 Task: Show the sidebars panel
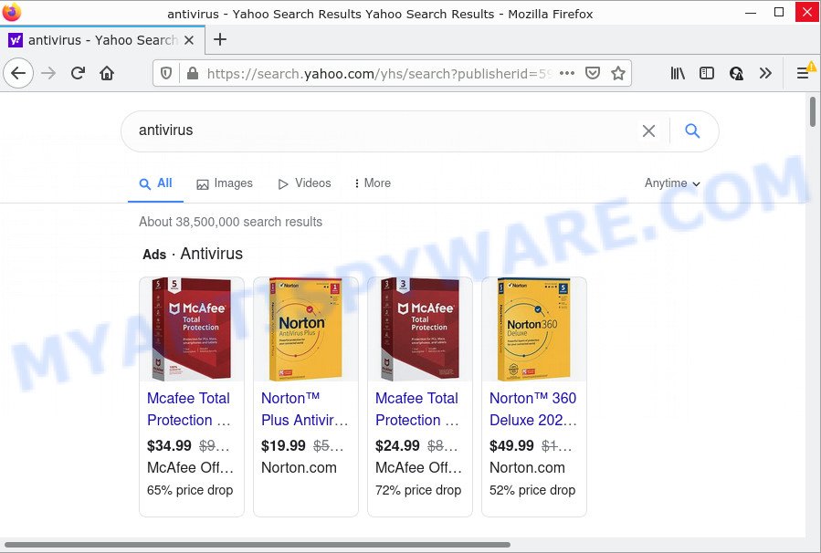(707, 73)
